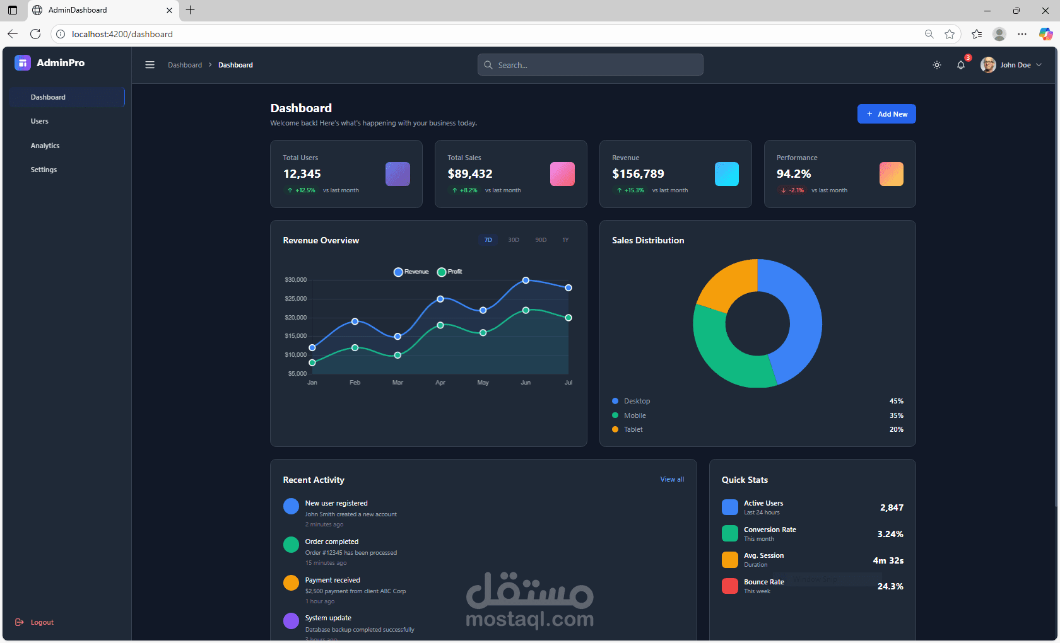Open the tab actions menu icon
This screenshot has height=643, width=1060.
13,10
